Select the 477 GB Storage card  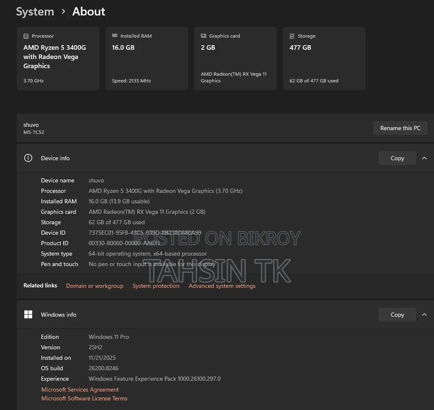point(324,59)
